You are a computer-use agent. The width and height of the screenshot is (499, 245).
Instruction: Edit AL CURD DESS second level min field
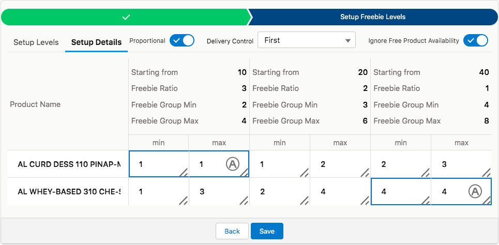pyautogui.click(x=276, y=164)
